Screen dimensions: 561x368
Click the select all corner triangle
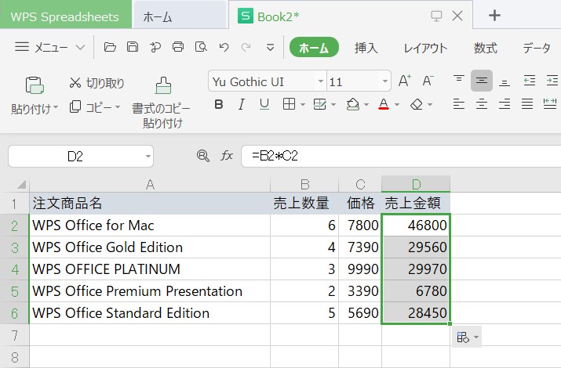coord(21,184)
